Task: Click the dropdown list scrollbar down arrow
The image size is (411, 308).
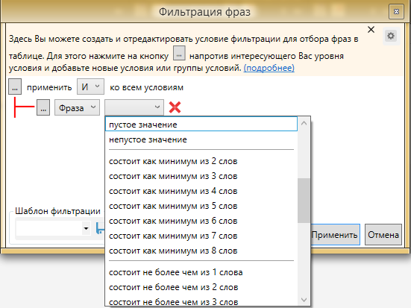Action: (x=304, y=299)
